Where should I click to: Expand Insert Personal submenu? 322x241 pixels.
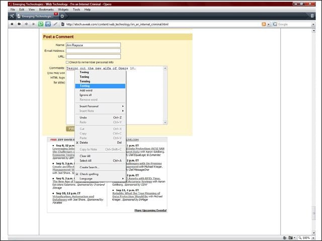coord(100,106)
